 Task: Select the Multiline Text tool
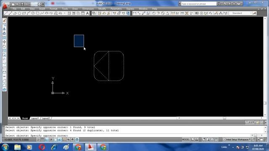(87, 13)
